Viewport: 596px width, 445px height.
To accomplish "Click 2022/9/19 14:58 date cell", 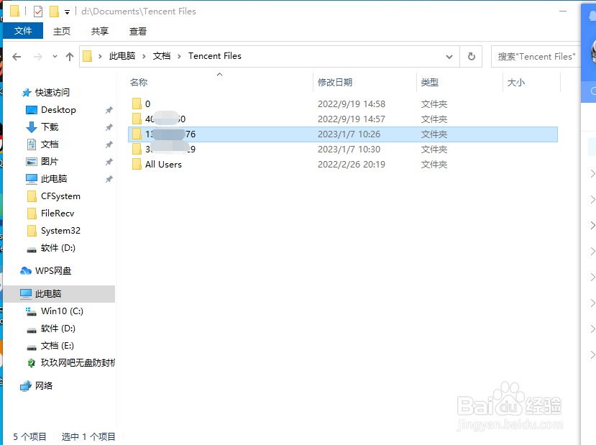I will (x=352, y=104).
